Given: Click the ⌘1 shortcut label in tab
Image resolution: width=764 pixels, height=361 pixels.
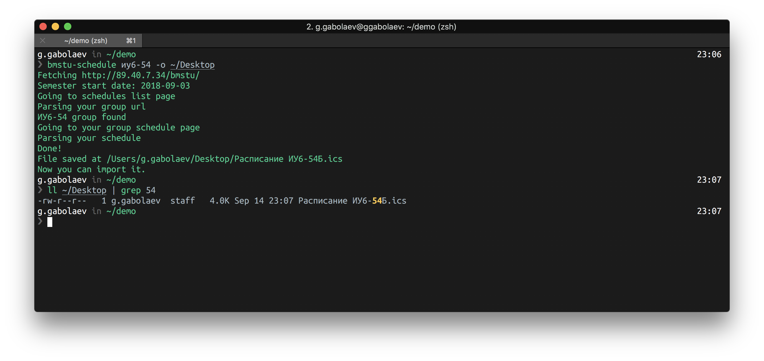Looking at the screenshot, I should (x=131, y=41).
